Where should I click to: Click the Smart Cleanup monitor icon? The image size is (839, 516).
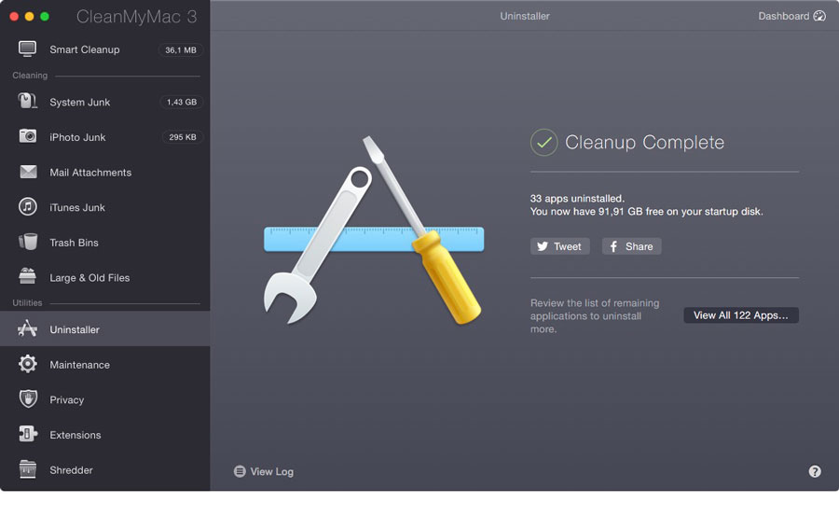tap(27, 49)
